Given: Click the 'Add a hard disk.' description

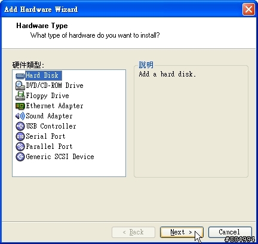Looking at the screenshot, I should coord(167,74).
